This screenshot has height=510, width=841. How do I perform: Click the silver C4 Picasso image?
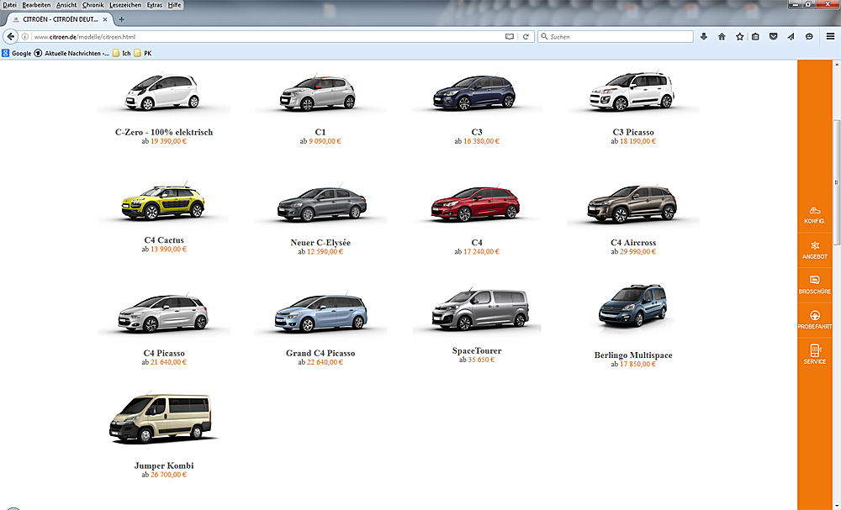(x=164, y=313)
